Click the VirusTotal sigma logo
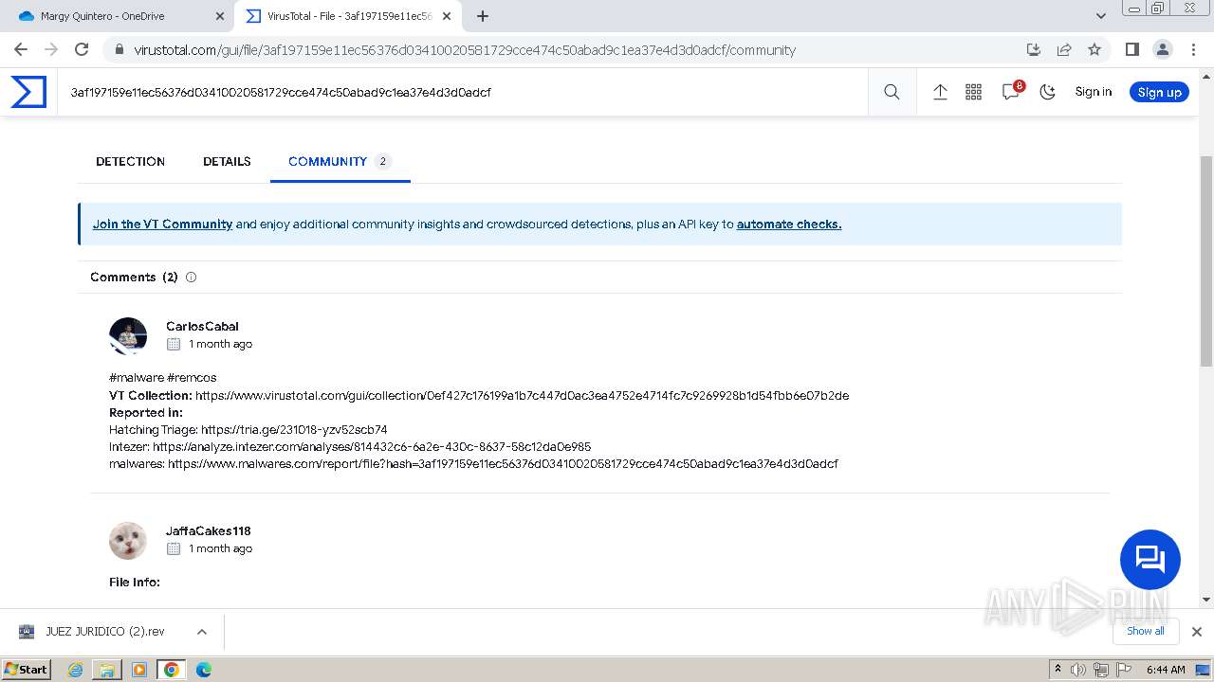Screen dimensions: 1214x682 click(28, 92)
